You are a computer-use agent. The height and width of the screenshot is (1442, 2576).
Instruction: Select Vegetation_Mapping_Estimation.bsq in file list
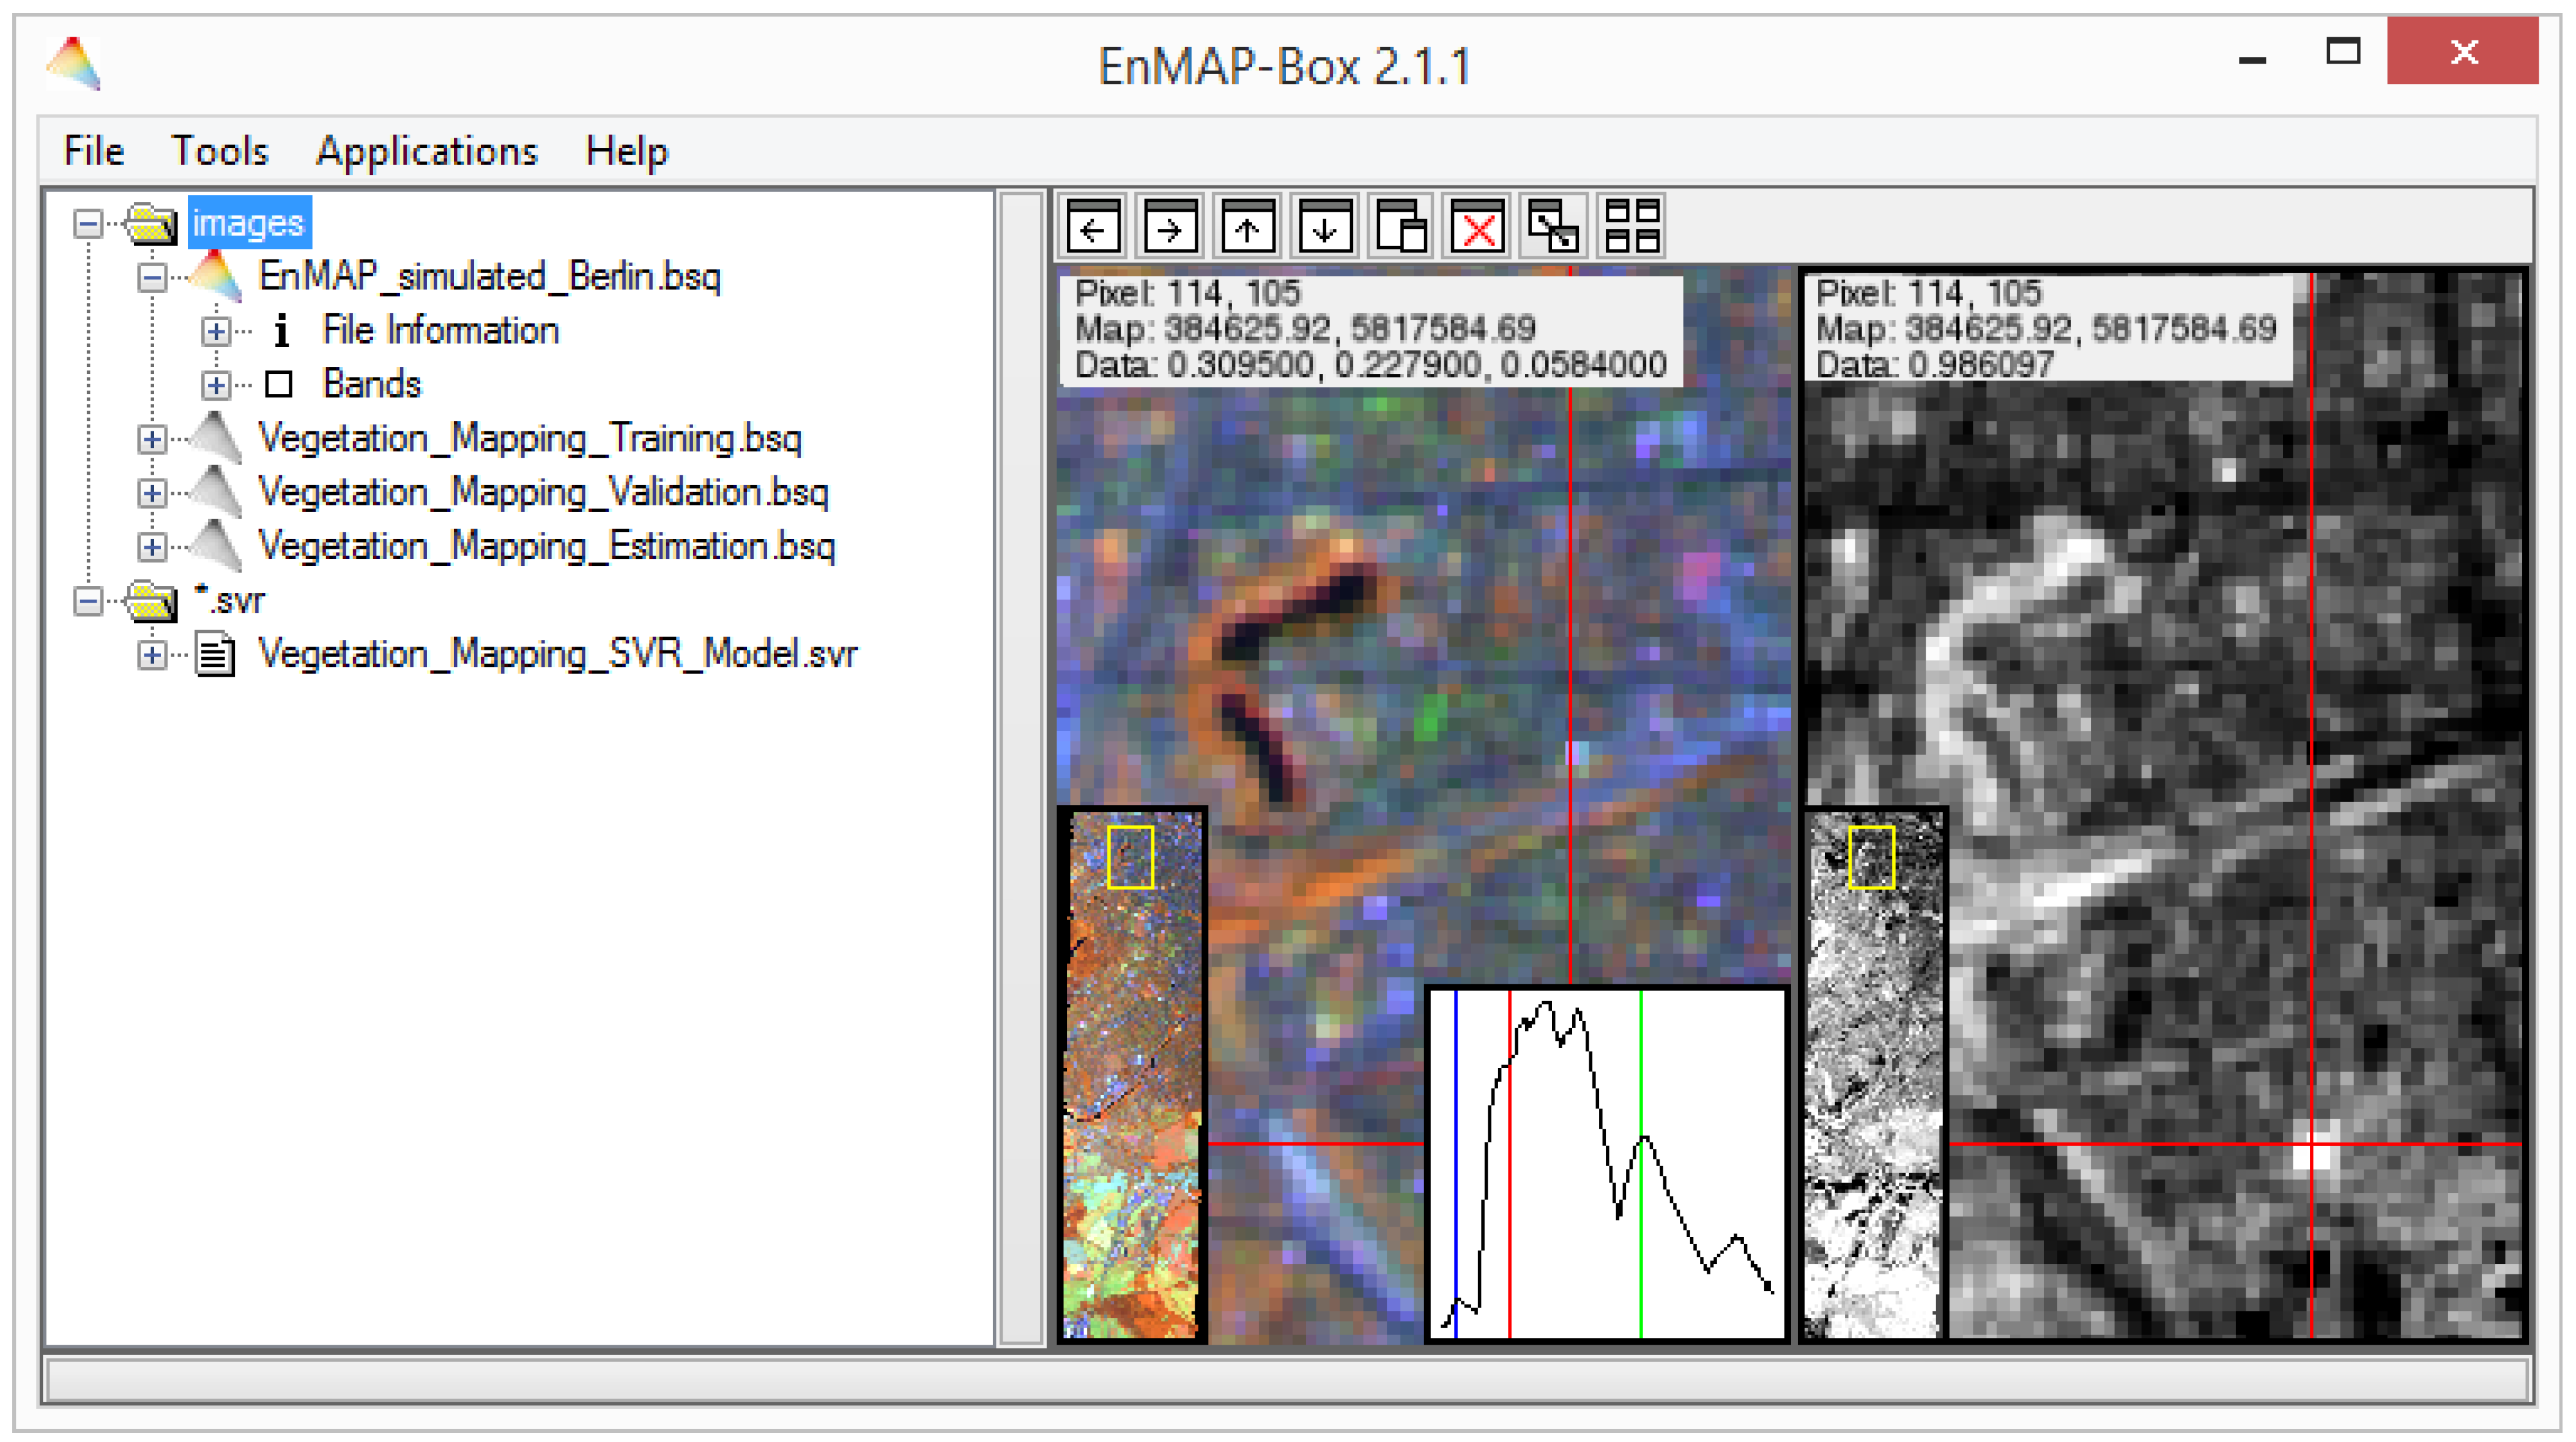pos(546,547)
